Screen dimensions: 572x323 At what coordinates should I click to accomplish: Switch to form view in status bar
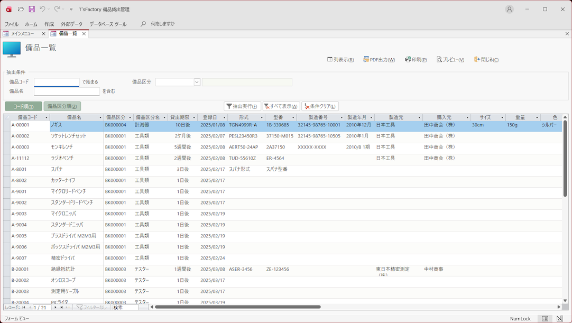[x=545, y=319]
